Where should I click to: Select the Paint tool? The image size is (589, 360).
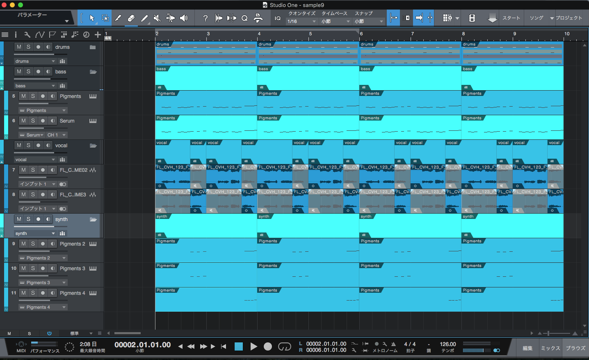144,18
